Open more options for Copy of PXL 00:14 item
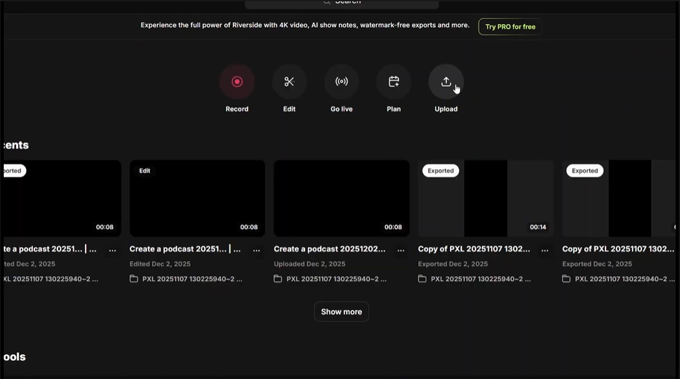680x379 pixels. (x=545, y=250)
